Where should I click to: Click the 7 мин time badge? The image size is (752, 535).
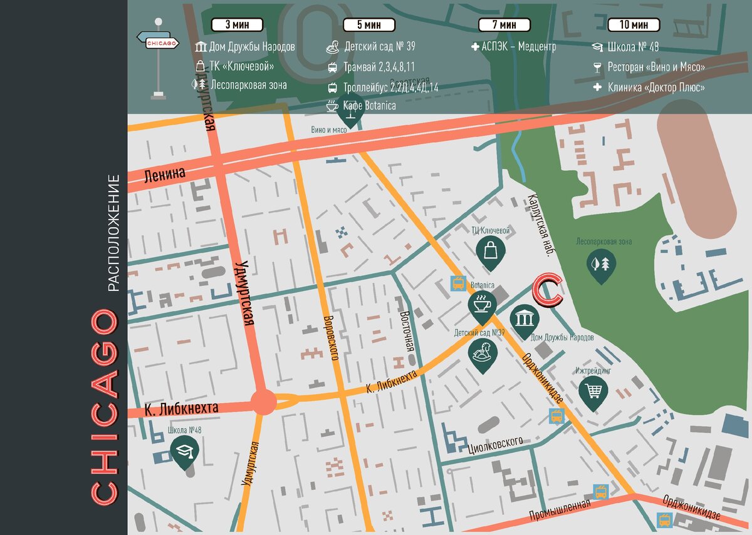(504, 24)
